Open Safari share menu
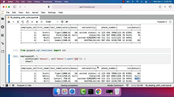This screenshot has width=174, height=97. (160, 7)
